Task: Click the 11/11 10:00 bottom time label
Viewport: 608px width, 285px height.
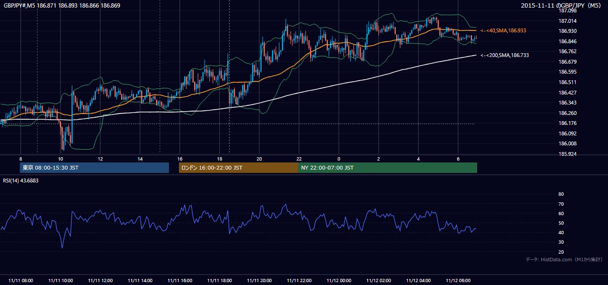Action: [60, 281]
